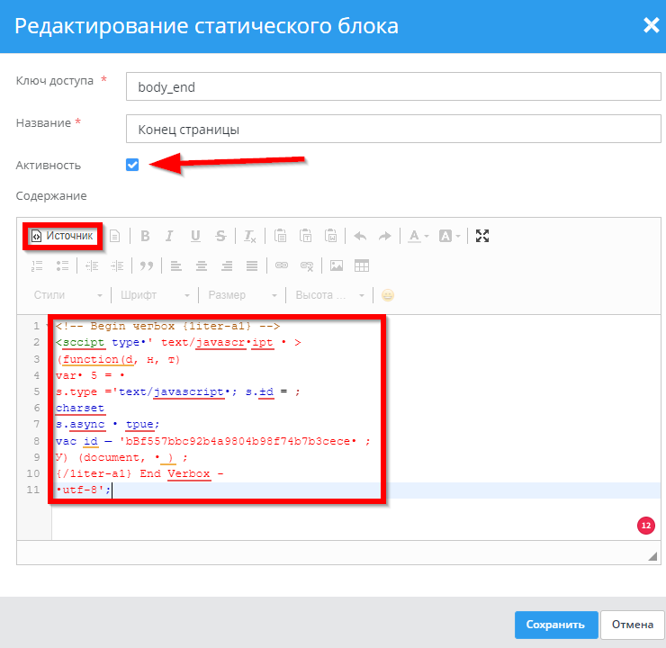The height and width of the screenshot is (648, 666).
Task: Open the Стили dropdown
Action: click(x=67, y=295)
